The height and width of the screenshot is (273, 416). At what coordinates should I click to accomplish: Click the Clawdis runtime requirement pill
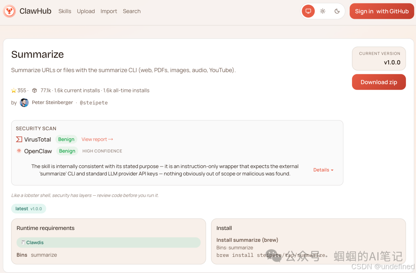coord(109,242)
